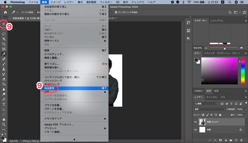Image resolution: width=248 pixels, height=143 pixels.
Task: Toggle サンプルリングを表示 checkbox
Action: [x=116, y=12]
